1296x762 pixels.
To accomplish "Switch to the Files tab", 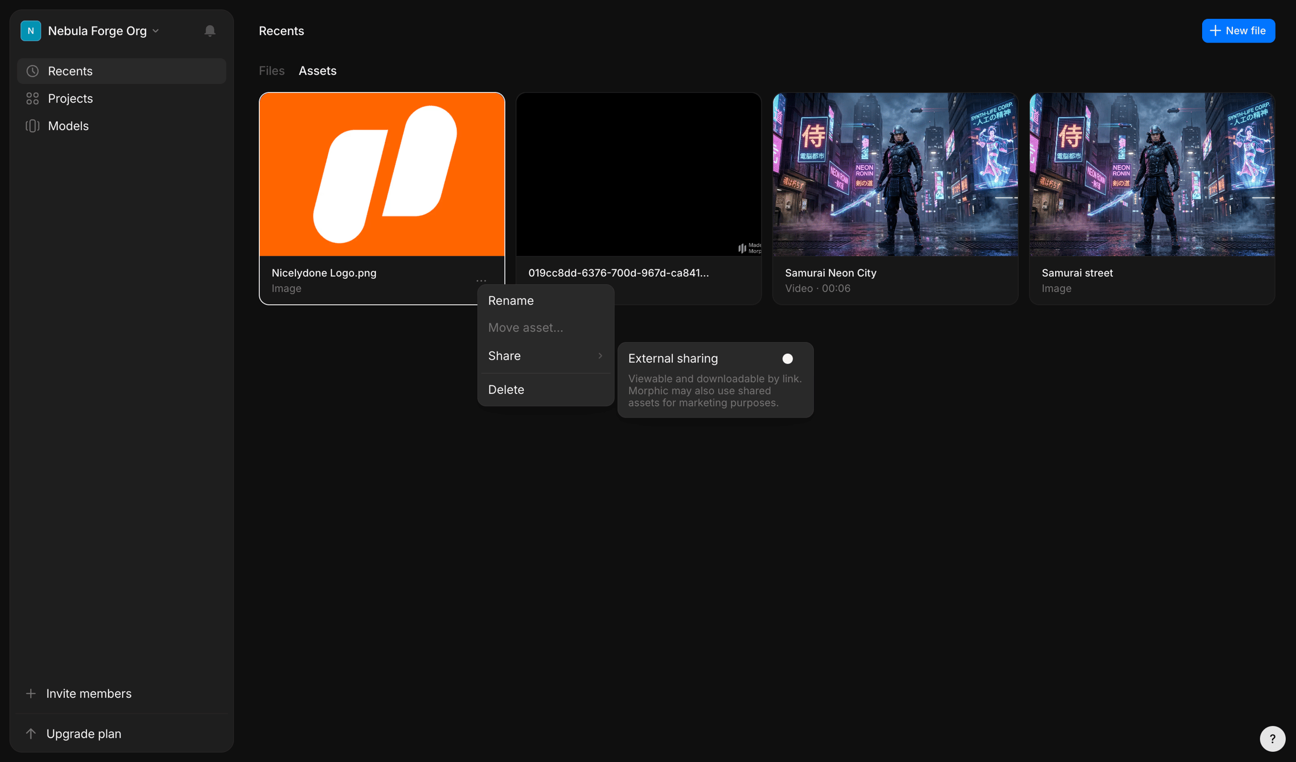I will 272,71.
